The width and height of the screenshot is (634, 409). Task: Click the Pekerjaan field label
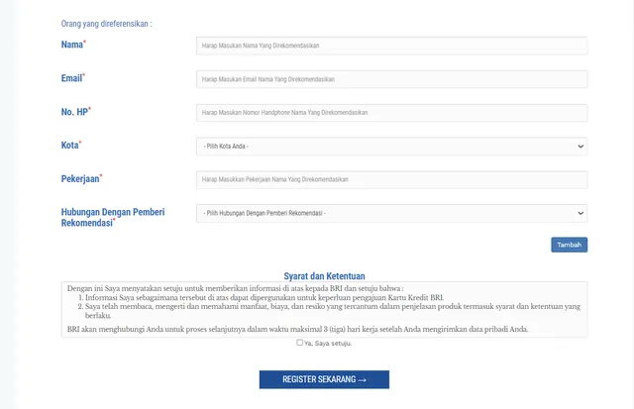tap(80, 179)
